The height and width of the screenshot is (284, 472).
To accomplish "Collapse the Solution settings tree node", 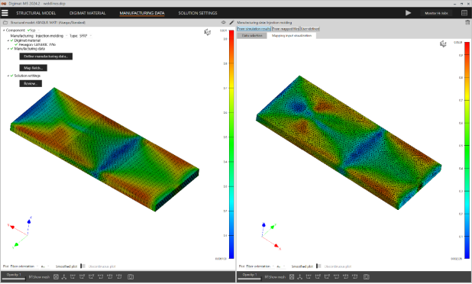I will click(8, 76).
